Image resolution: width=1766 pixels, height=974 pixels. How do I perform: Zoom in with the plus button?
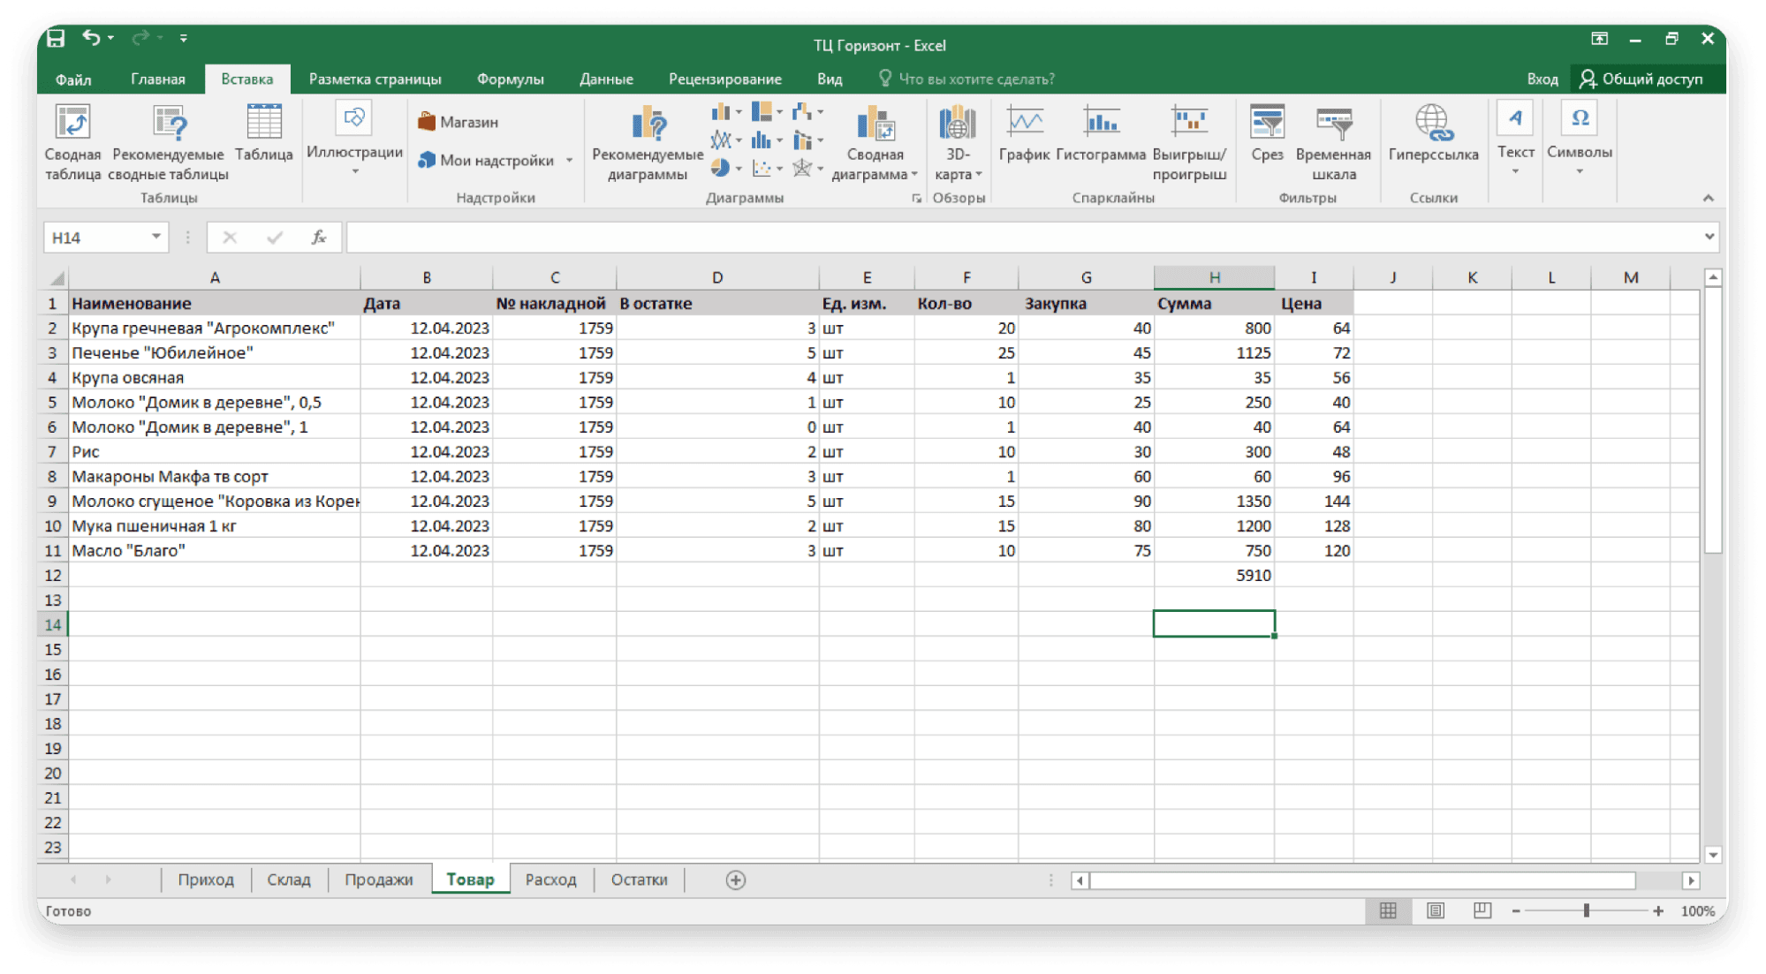[x=1658, y=910]
